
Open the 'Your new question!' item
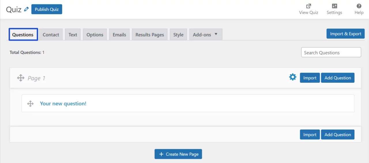coord(63,104)
